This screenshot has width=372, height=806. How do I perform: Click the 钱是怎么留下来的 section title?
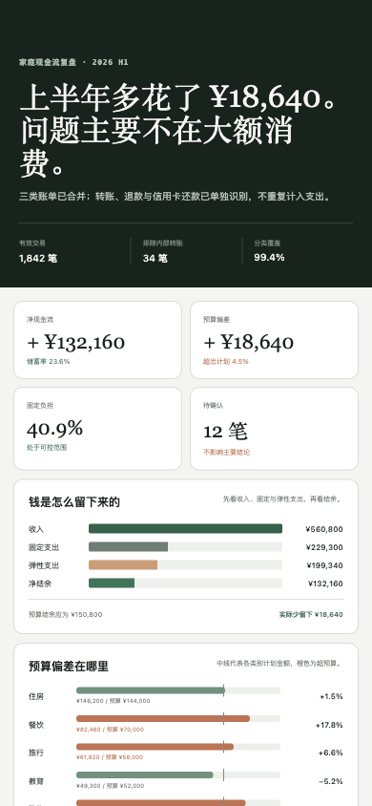(x=74, y=502)
